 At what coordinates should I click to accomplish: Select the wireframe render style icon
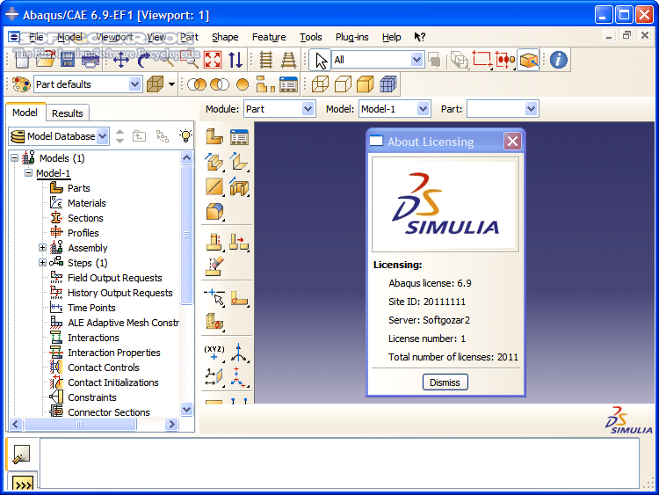tap(320, 84)
